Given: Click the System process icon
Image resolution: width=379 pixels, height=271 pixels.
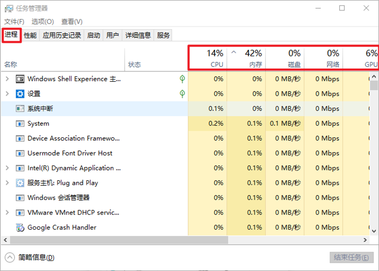Looking at the screenshot, I should [20, 124].
